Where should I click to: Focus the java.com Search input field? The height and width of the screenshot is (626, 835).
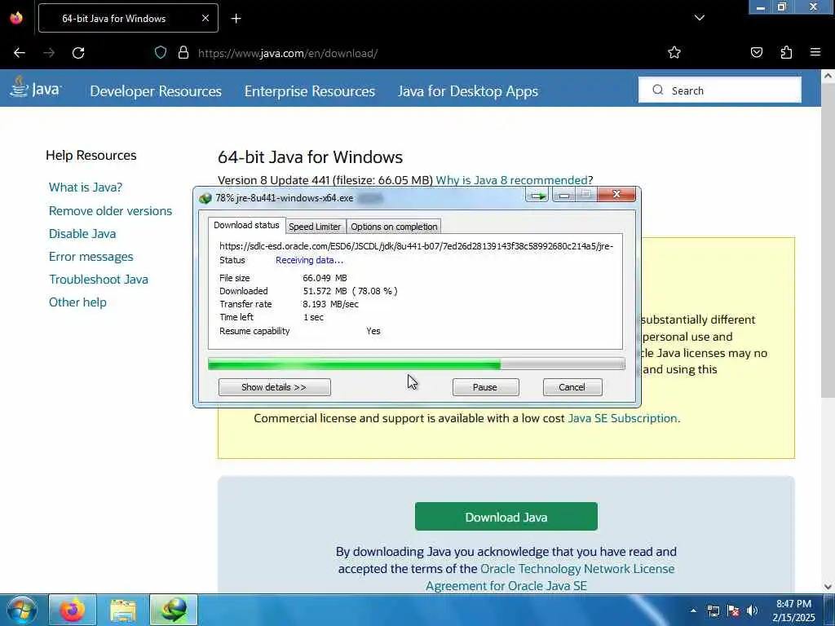720,90
